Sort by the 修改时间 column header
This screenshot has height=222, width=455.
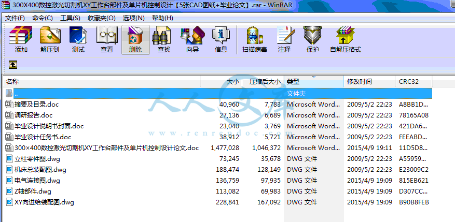[370, 82]
